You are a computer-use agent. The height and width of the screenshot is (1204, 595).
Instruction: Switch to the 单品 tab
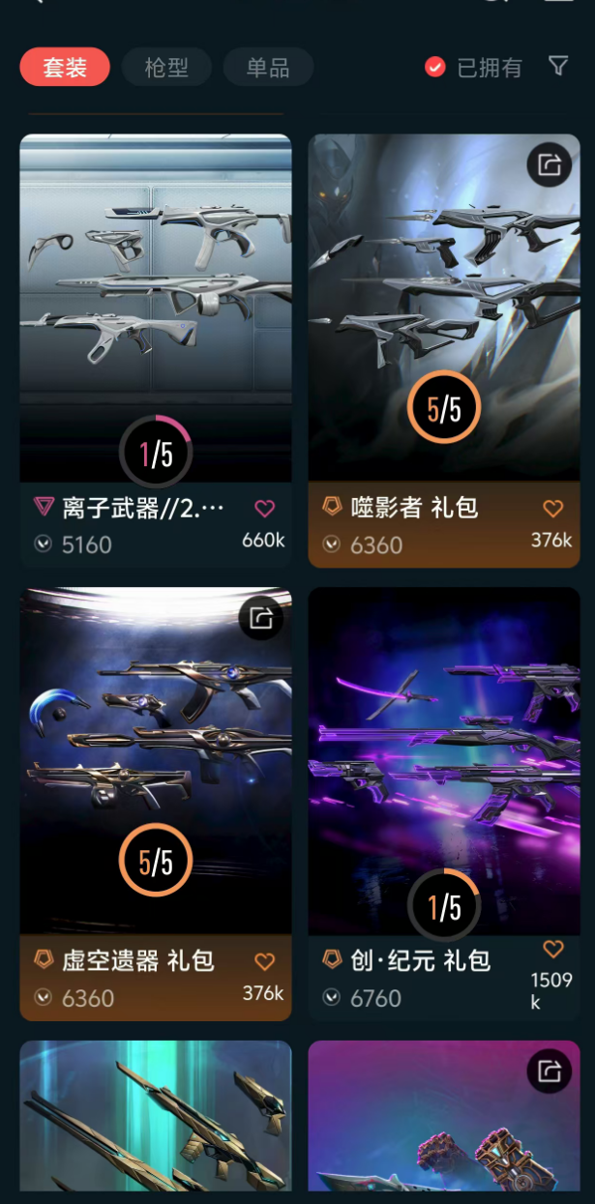[x=268, y=68]
